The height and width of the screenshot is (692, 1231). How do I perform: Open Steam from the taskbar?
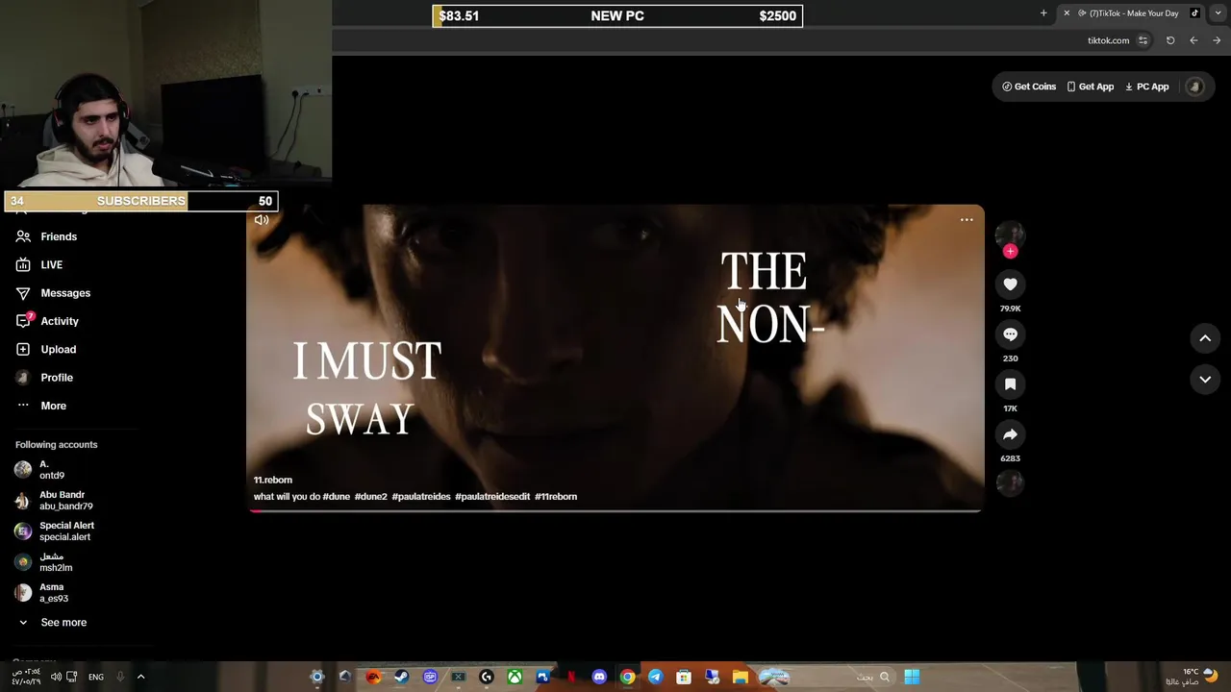coord(401,677)
